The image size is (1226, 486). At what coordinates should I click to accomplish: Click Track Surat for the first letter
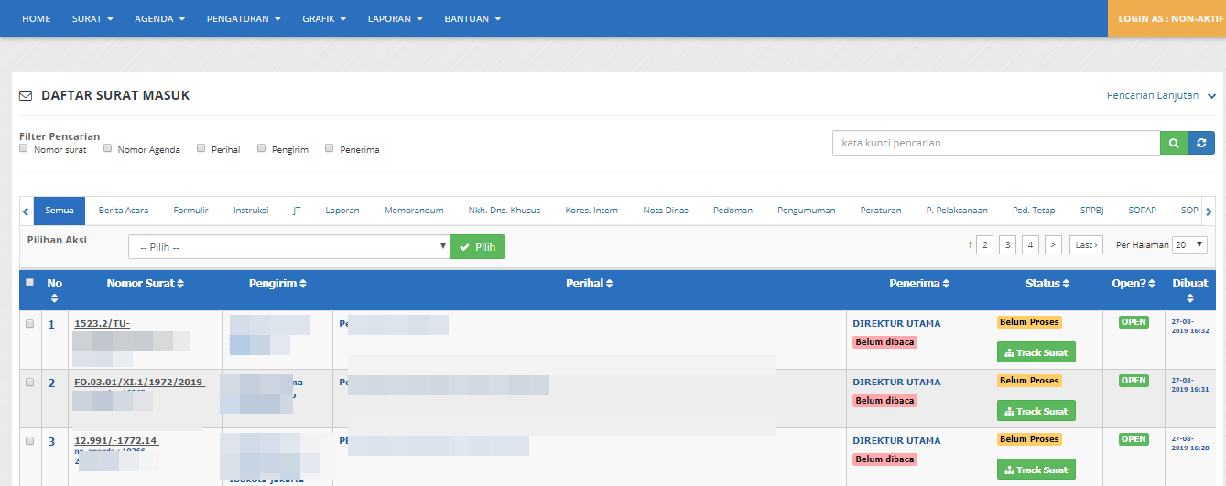1036,352
